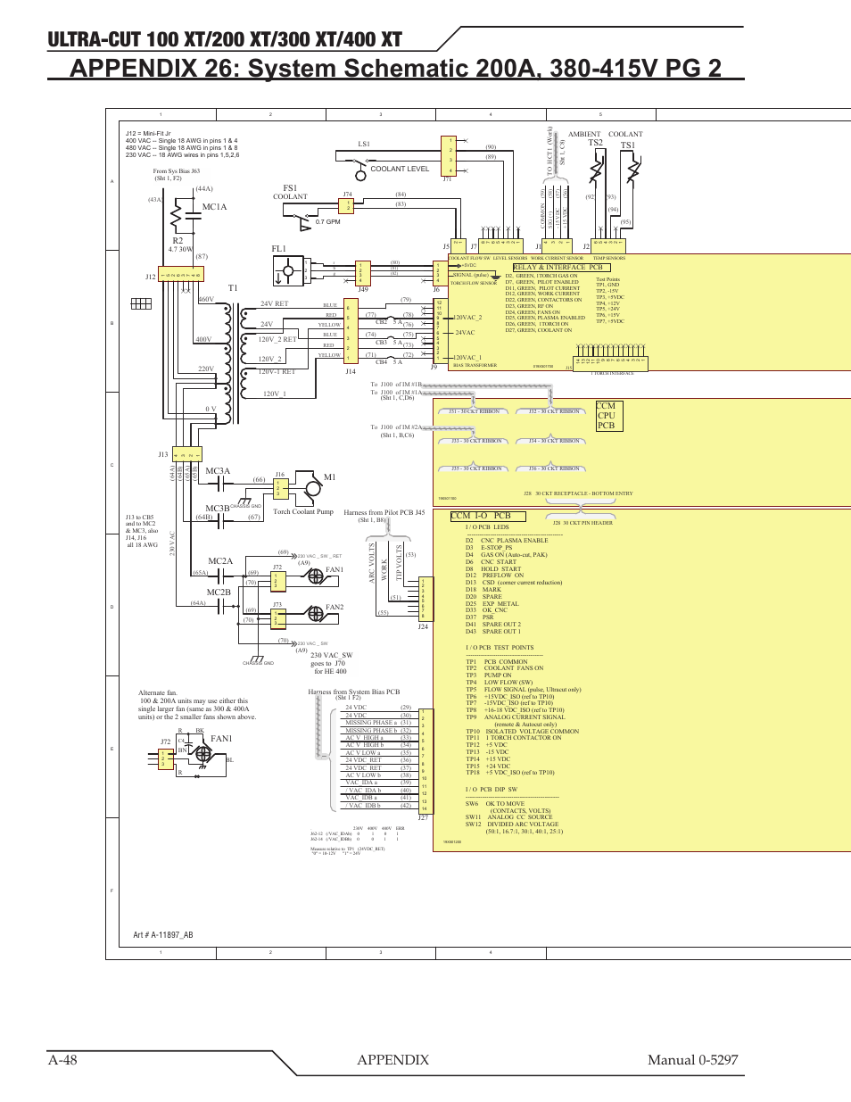Image resolution: width=851 pixels, height=1102 pixels.
Task: Select the BIAS TRANSFORMER label
Action: pyautogui.click(x=475, y=365)
